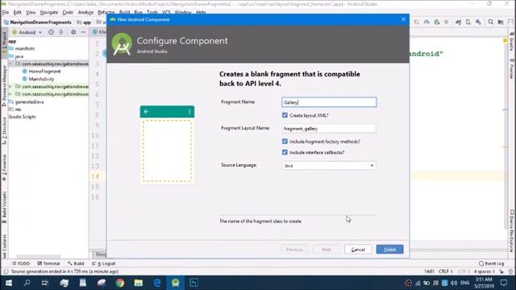Image resolution: width=516 pixels, height=290 pixels.
Task: Select HomeFragment in project tree
Action: pos(44,72)
